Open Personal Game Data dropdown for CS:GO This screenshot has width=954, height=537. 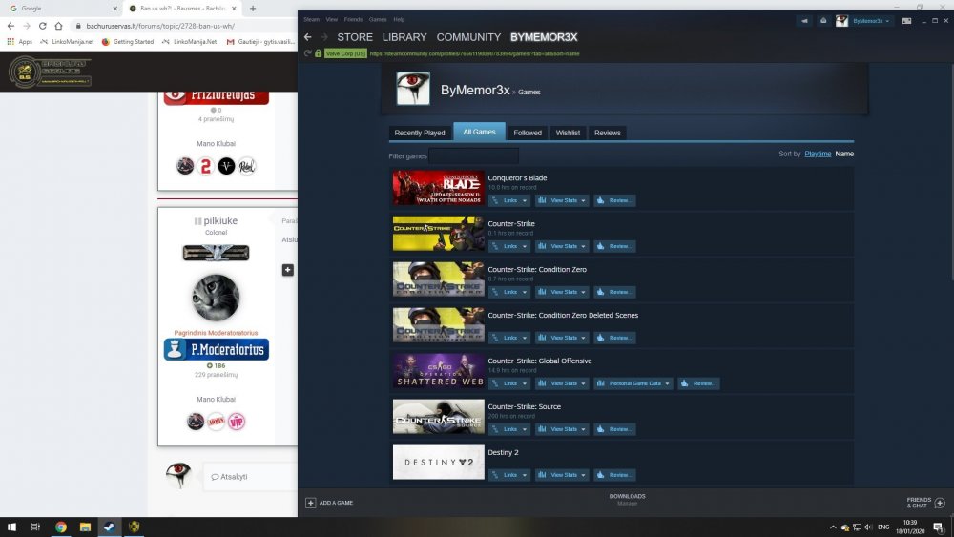633,383
